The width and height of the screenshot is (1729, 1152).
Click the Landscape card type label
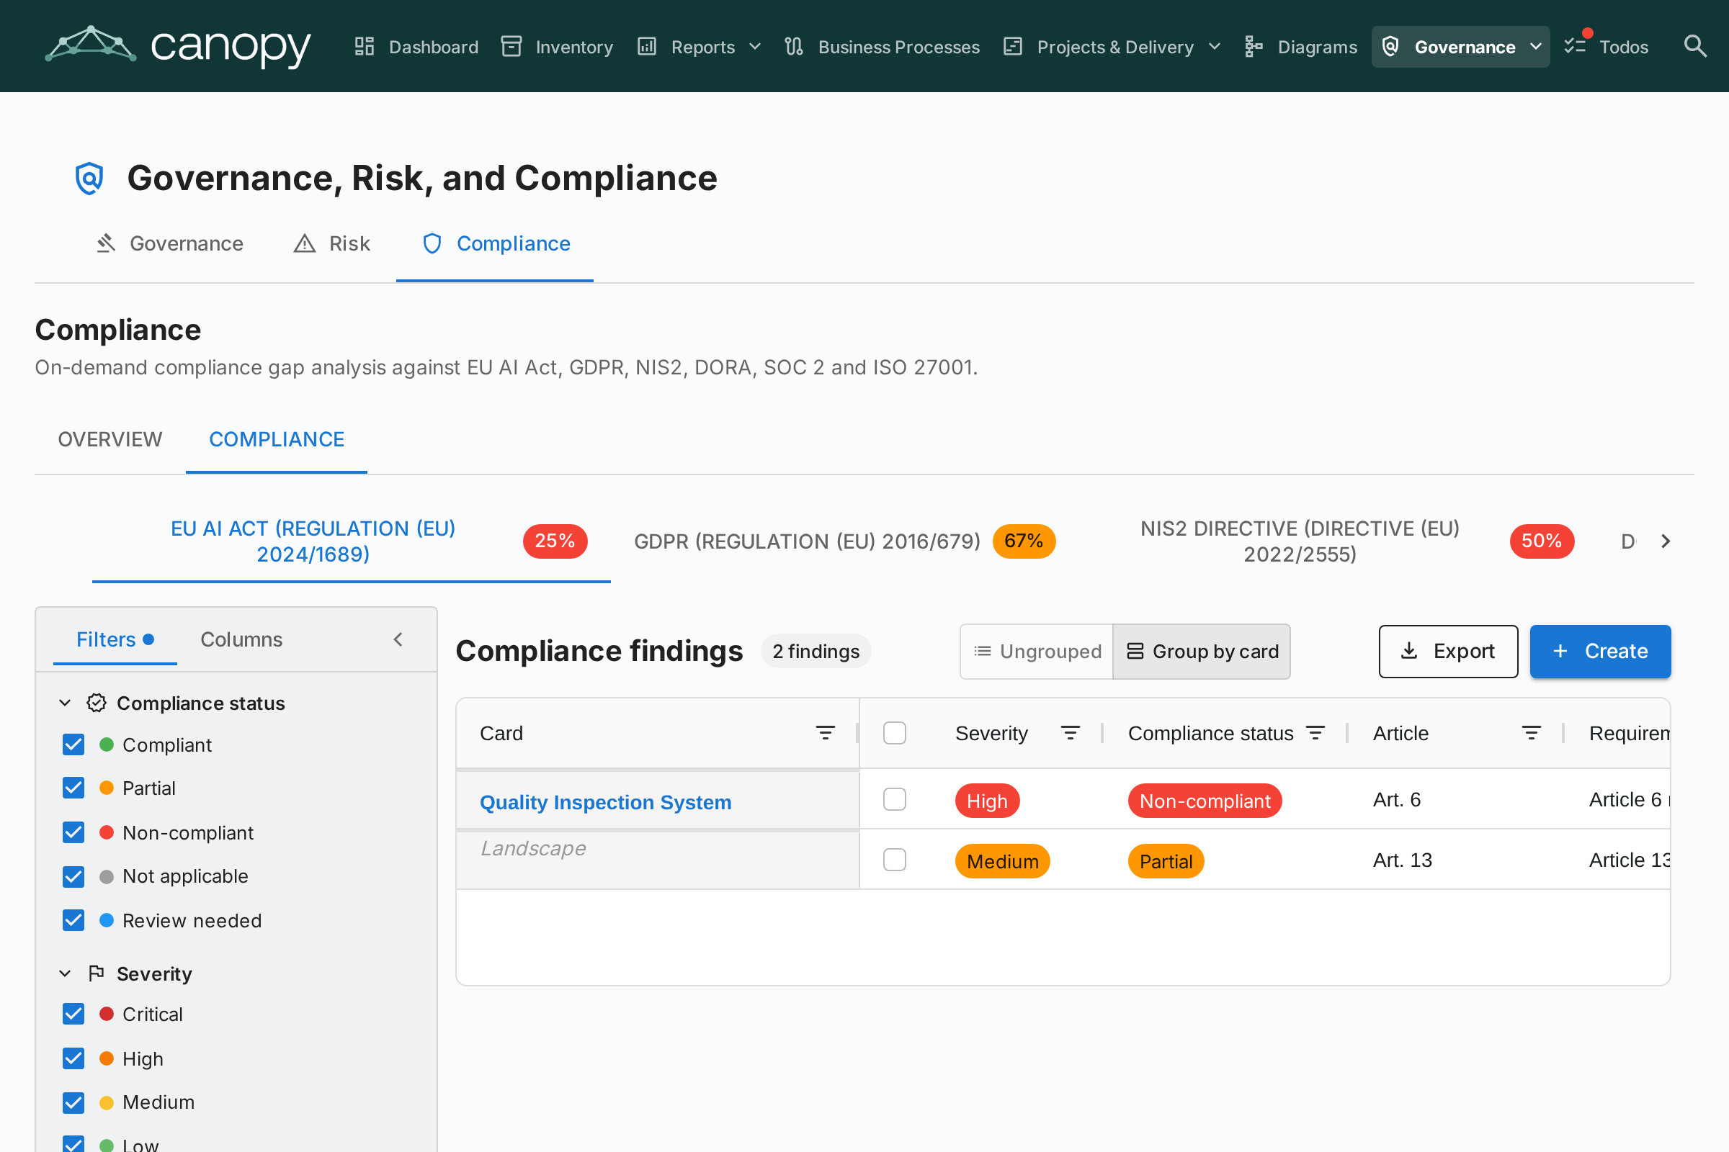(533, 848)
